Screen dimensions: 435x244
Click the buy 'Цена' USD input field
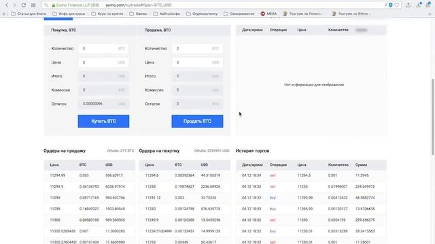103,62
